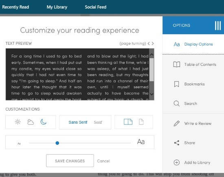Click text preview scrollbar down arrow
This screenshot has height=177, width=224.
point(152,94)
